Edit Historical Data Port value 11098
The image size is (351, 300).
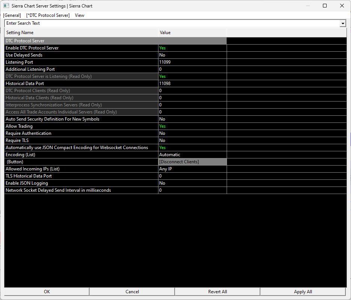click(193, 84)
